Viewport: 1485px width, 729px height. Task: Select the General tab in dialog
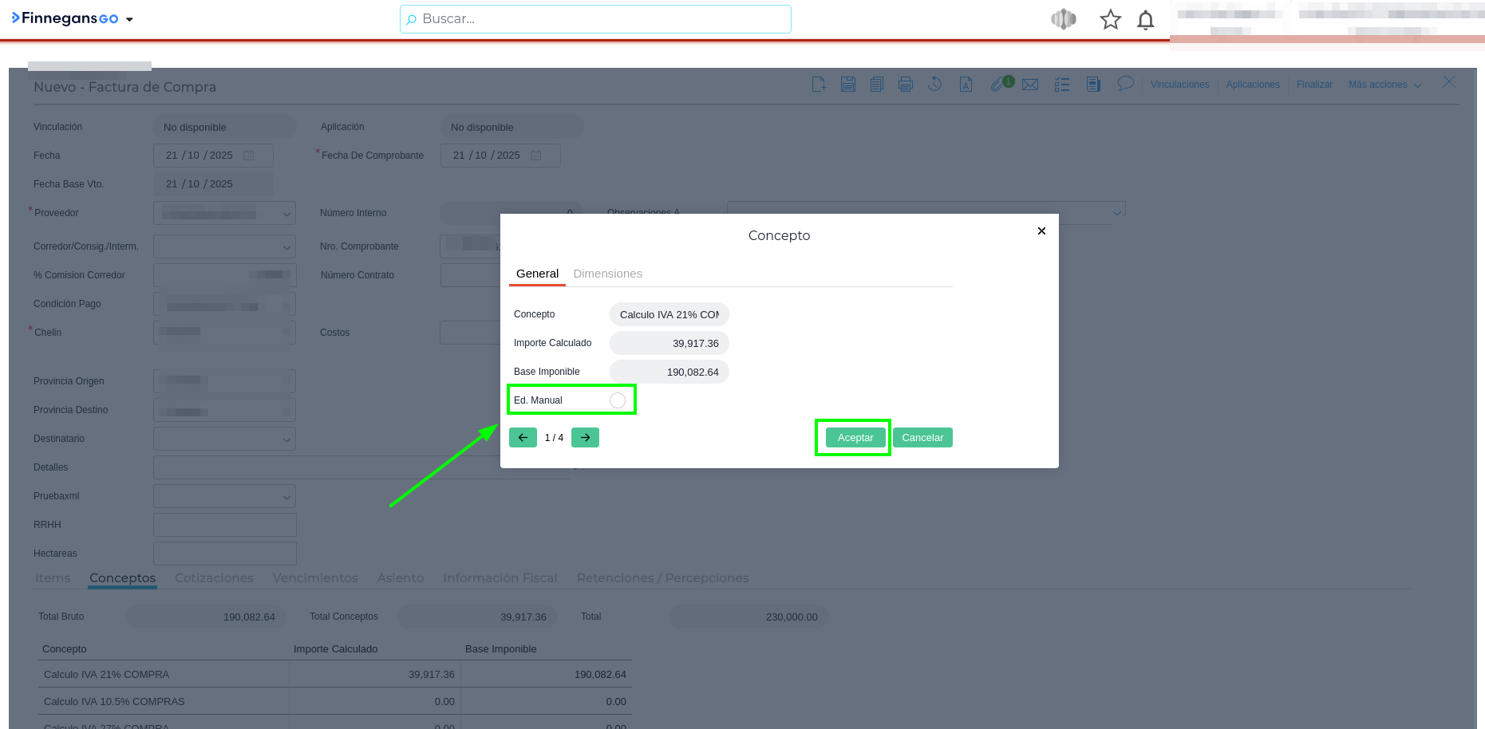tap(537, 274)
